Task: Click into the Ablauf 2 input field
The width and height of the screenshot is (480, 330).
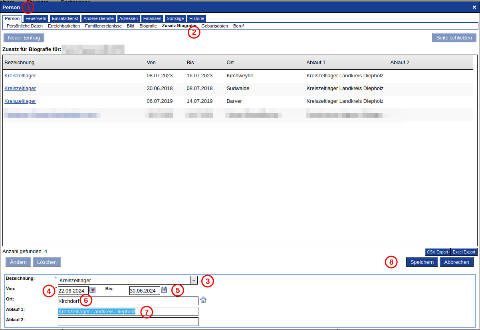Action: tap(128, 321)
